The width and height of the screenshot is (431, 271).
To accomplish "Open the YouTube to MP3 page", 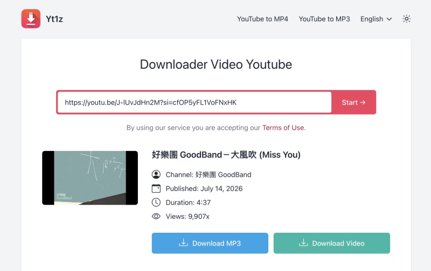I will click(x=324, y=19).
